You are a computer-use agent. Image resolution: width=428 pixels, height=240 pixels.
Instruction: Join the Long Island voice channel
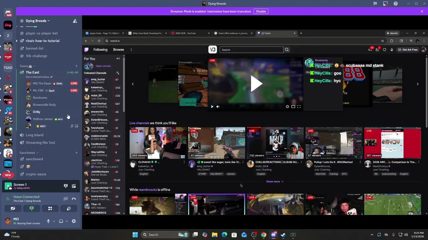click(x=34, y=135)
